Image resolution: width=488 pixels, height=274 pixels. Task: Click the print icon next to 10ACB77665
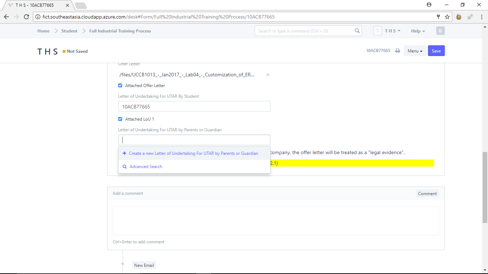pos(398,51)
